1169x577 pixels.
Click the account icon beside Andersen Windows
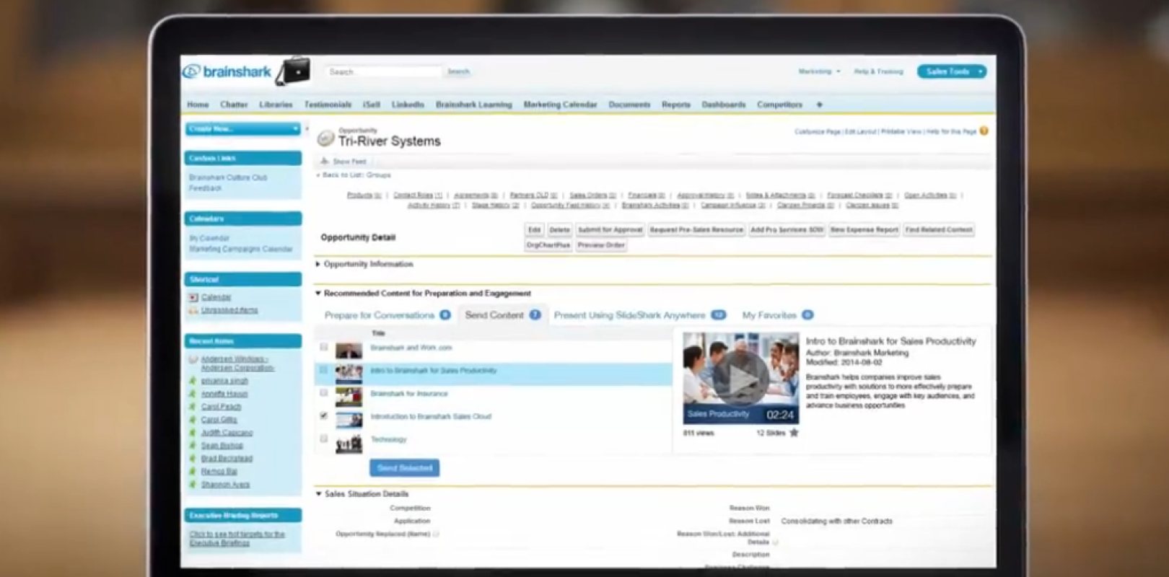tap(193, 359)
